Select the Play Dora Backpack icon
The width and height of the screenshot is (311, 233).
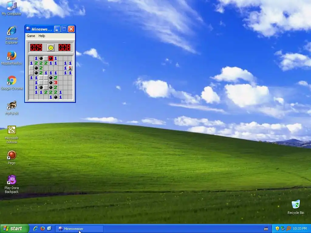click(x=12, y=184)
